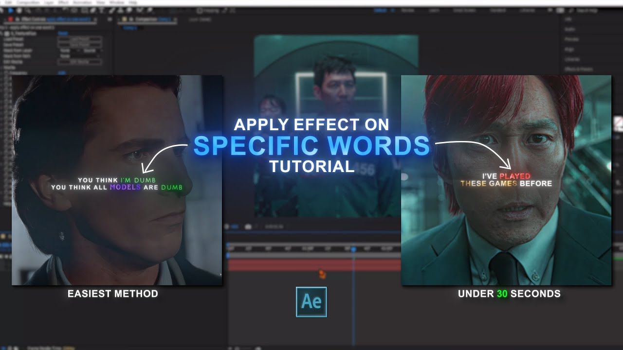Expand the Align panel
Image resolution: width=623 pixels, height=350 pixels.
(569, 49)
